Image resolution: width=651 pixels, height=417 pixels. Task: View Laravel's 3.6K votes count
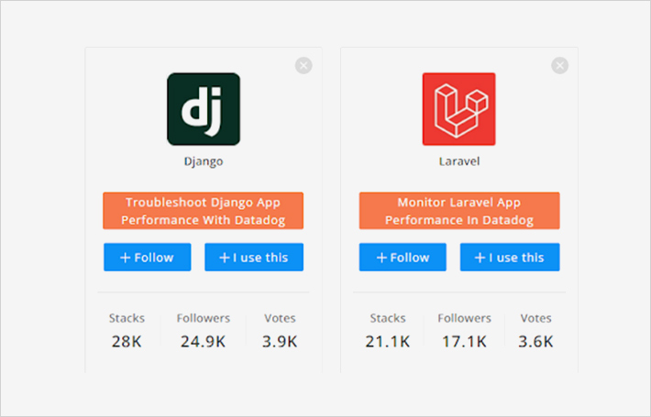click(x=535, y=342)
